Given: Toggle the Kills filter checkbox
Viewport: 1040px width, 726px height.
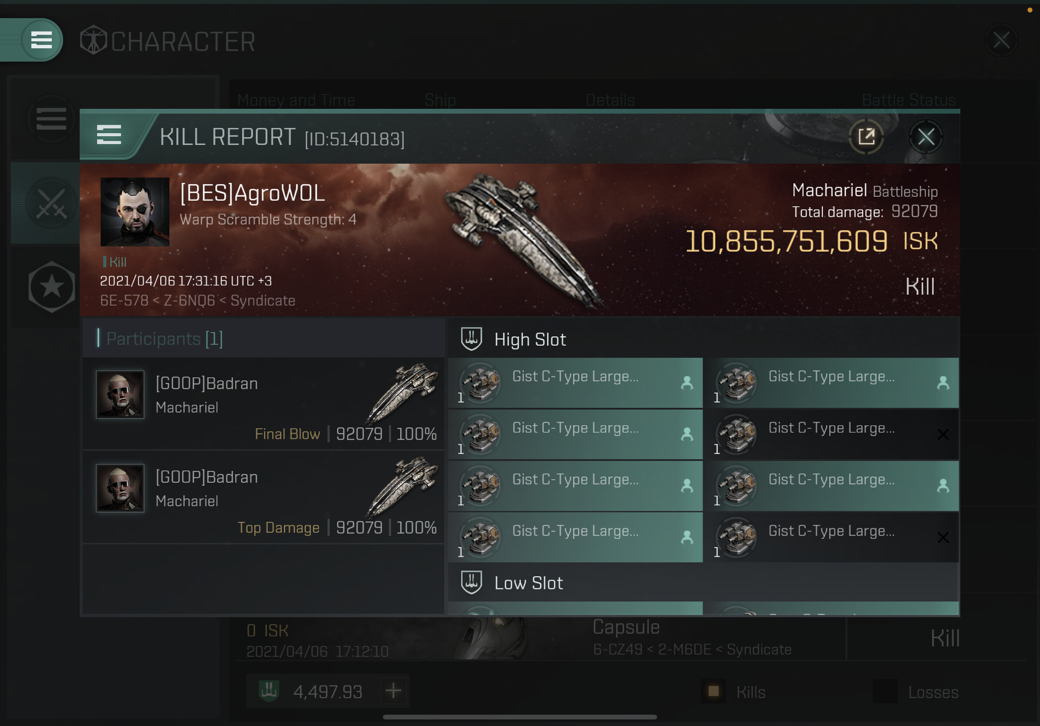Looking at the screenshot, I should [713, 691].
